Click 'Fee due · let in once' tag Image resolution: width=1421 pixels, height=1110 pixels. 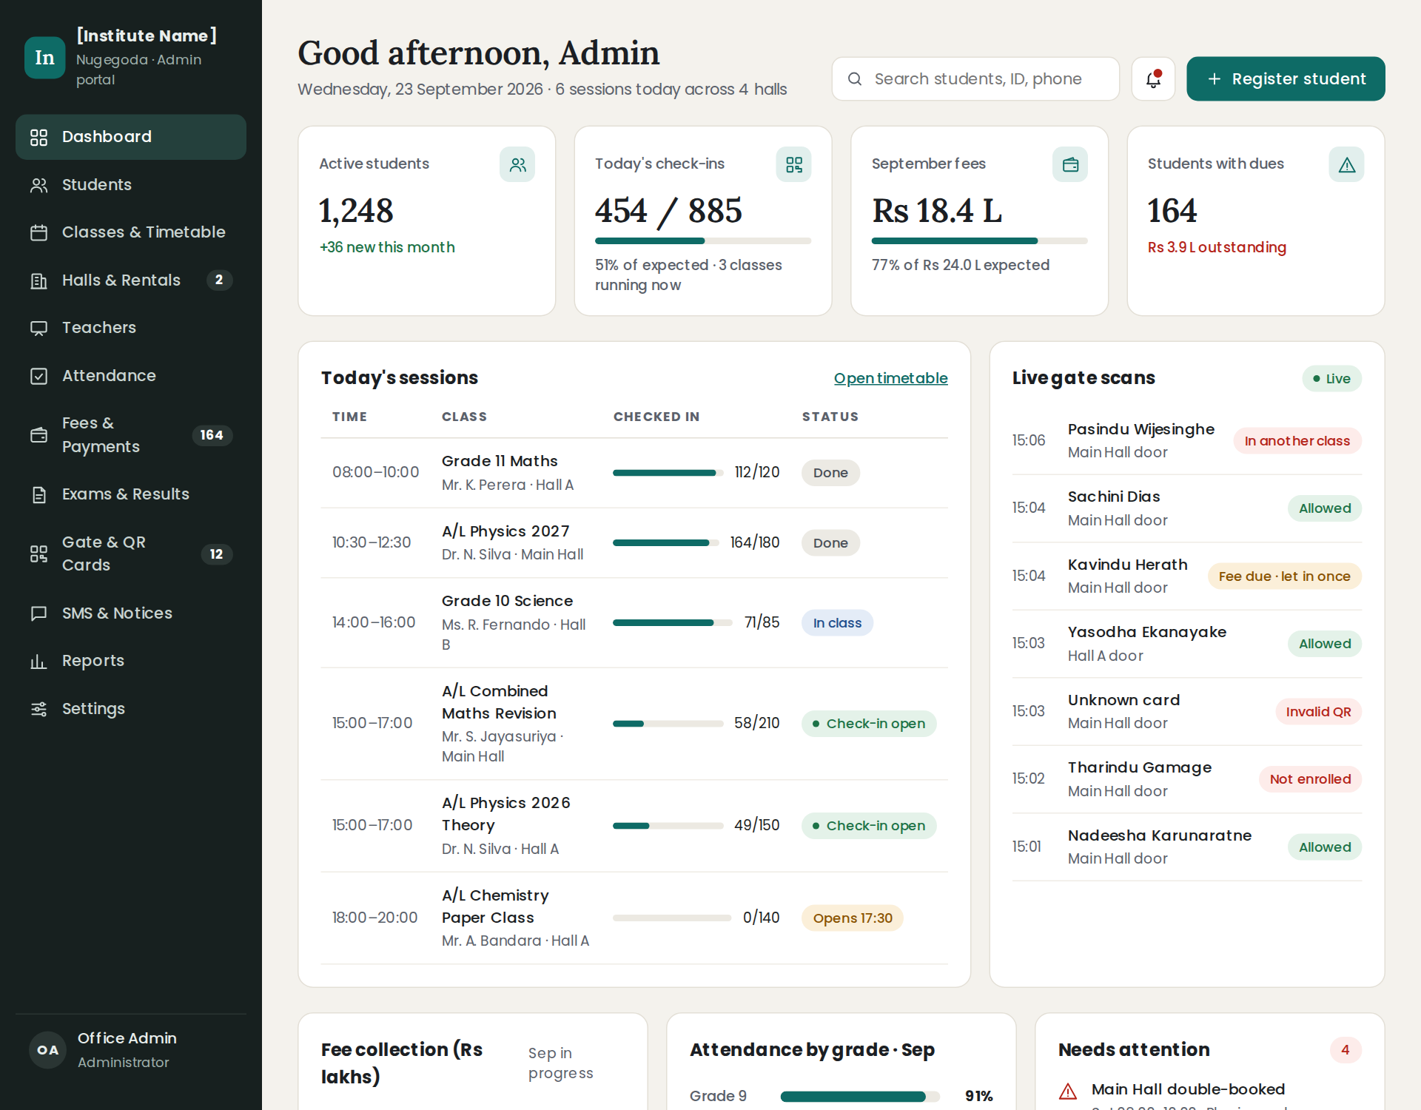[1284, 576]
